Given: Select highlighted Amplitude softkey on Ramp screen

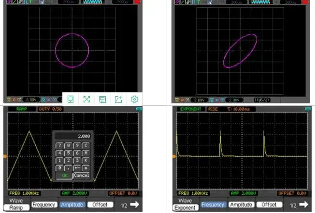Looking at the screenshot, I should [x=72, y=205].
